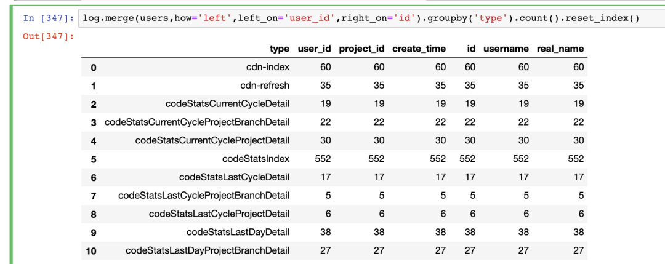
Task: Click the 'username' column header
Action: pyautogui.click(x=506, y=49)
